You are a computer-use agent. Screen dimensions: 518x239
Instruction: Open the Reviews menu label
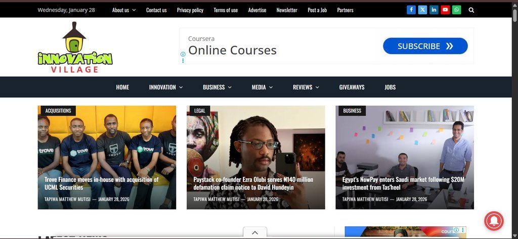[x=303, y=87]
